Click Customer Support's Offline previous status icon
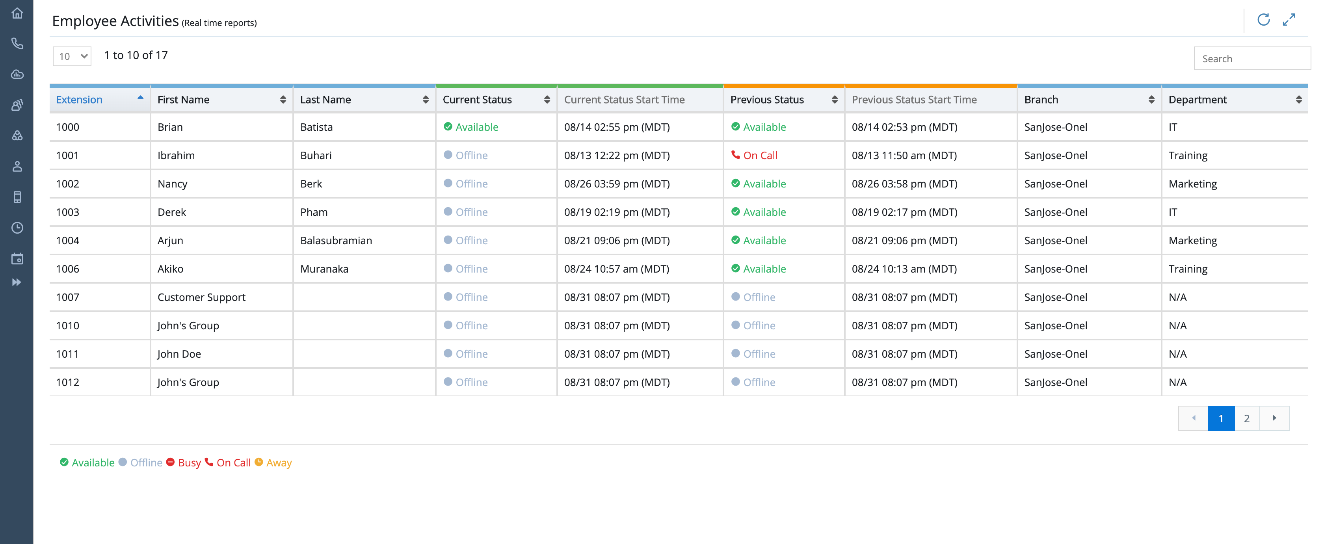Viewport: 1324px width, 544px height. [736, 296]
